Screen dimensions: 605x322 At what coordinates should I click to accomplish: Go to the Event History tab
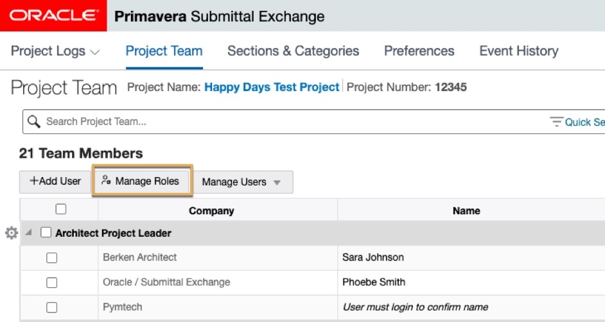(518, 51)
